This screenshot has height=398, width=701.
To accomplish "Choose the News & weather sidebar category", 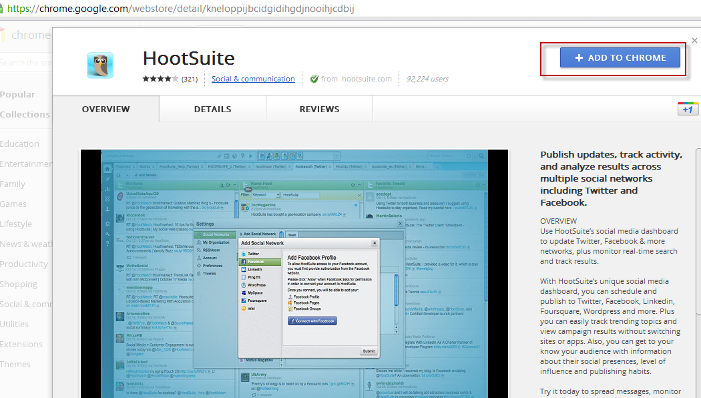I will pos(26,244).
